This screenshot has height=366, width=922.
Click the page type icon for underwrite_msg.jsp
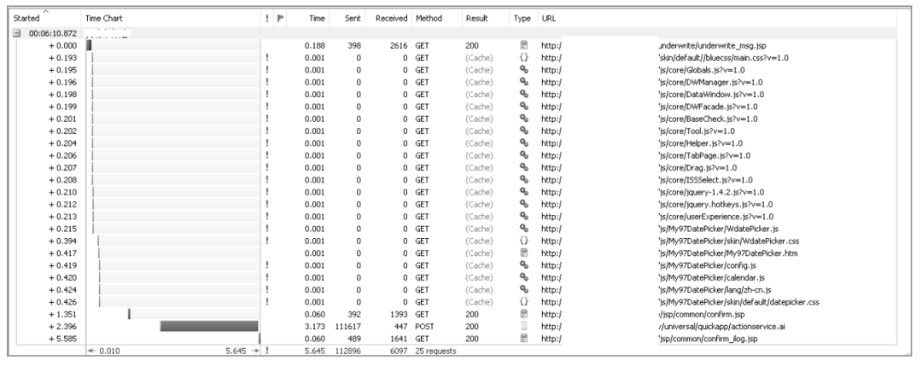[524, 45]
